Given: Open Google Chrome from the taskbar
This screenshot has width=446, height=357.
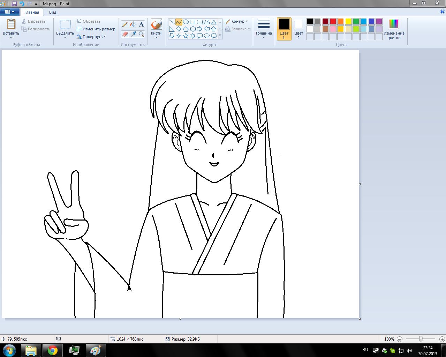Looking at the screenshot, I should (x=53, y=350).
